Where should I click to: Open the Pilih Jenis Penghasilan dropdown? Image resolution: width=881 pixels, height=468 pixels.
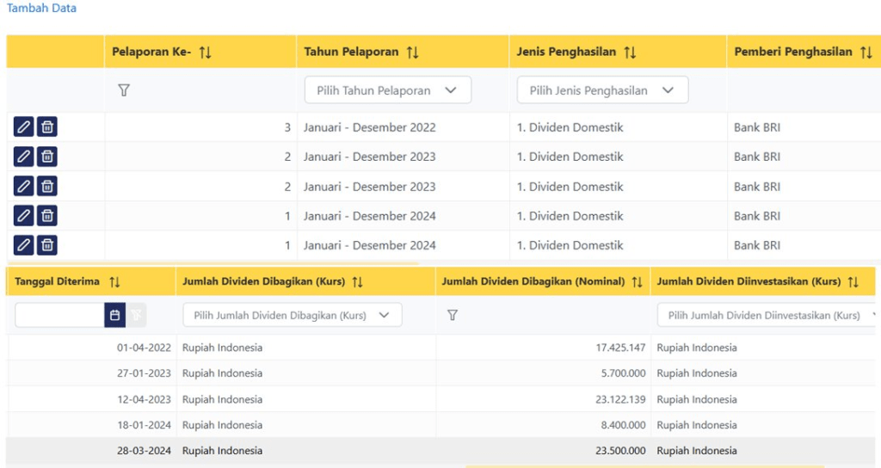[602, 90]
